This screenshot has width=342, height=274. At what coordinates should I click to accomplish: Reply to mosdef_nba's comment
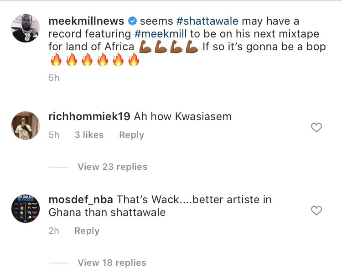click(87, 231)
